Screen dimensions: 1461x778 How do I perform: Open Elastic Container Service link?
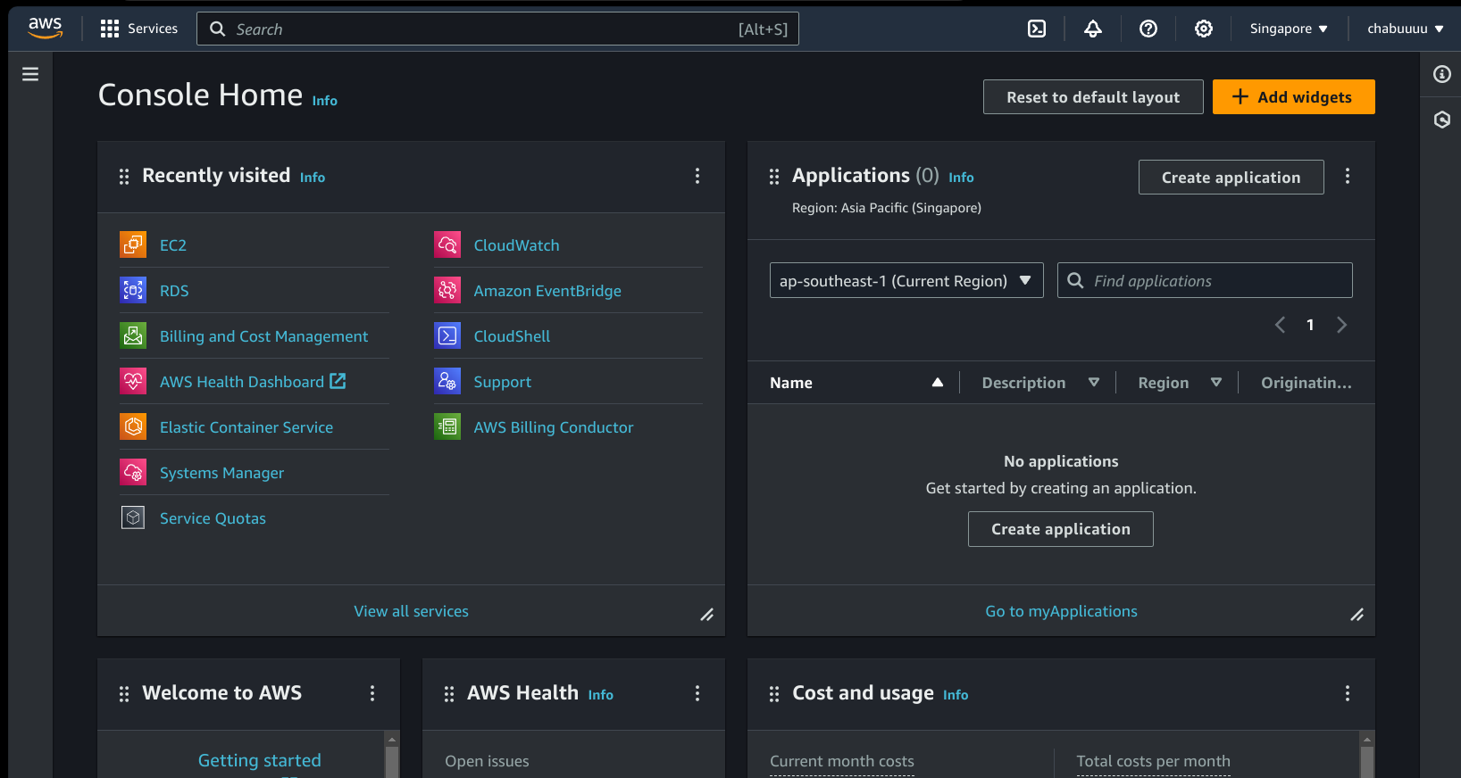[x=246, y=427]
